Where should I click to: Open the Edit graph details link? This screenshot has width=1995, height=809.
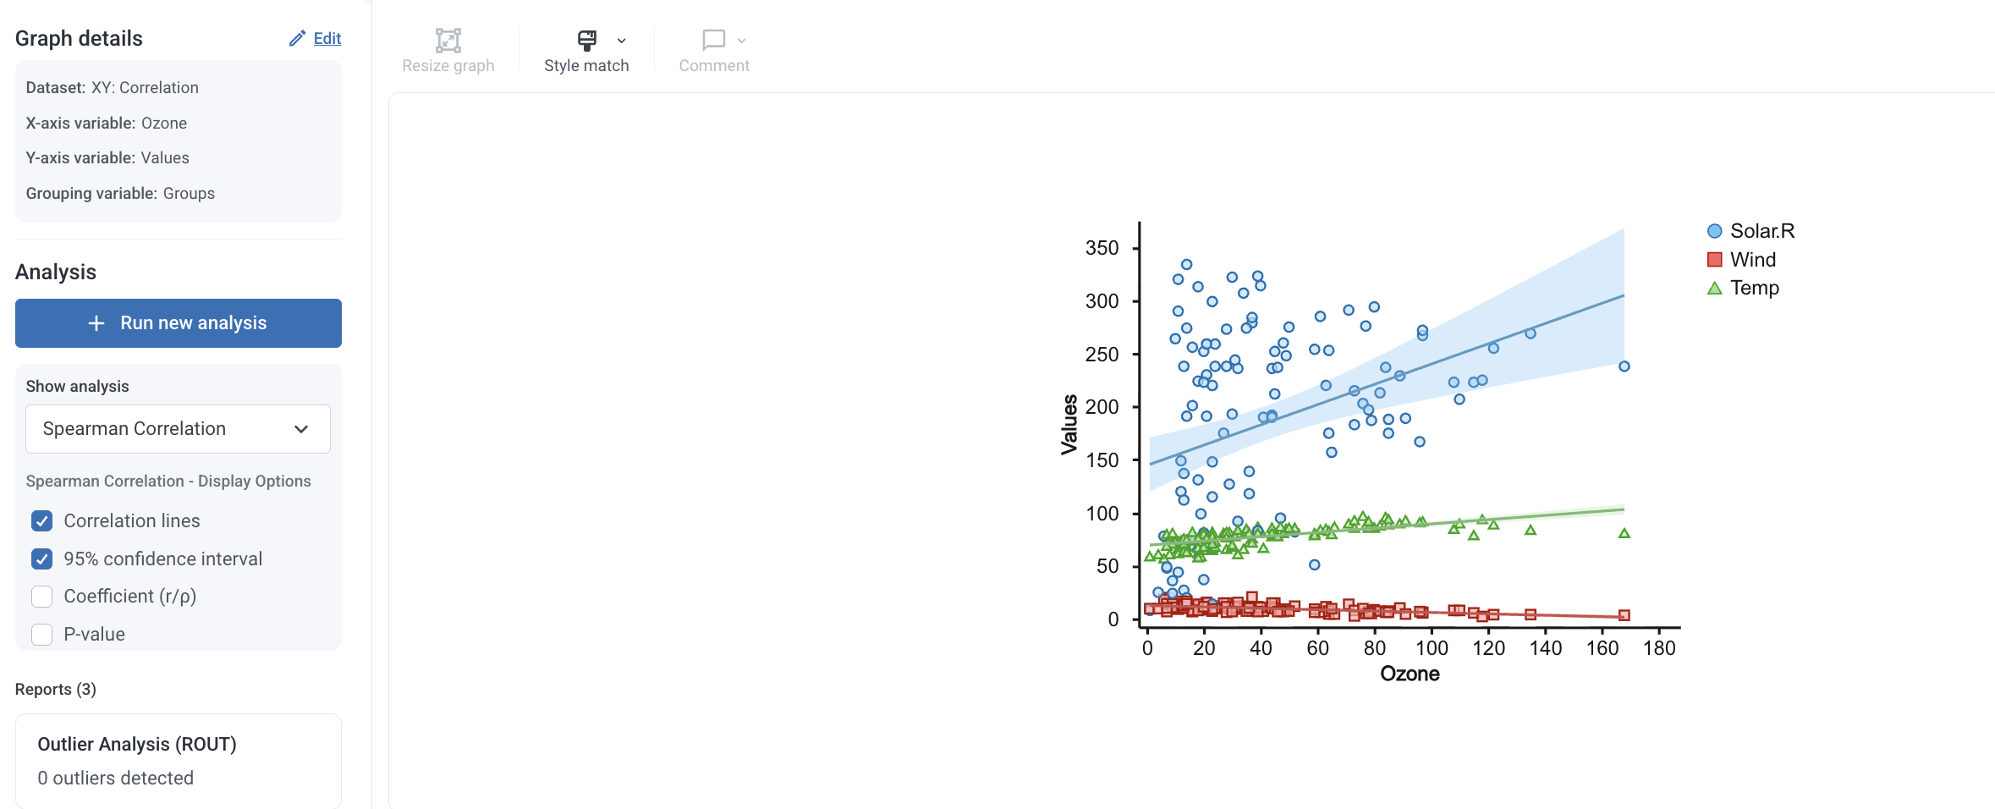pos(327,38)
